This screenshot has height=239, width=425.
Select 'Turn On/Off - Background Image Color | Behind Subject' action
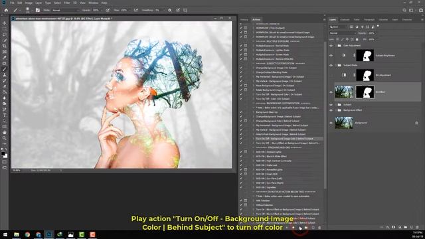(x=285, y=139)
